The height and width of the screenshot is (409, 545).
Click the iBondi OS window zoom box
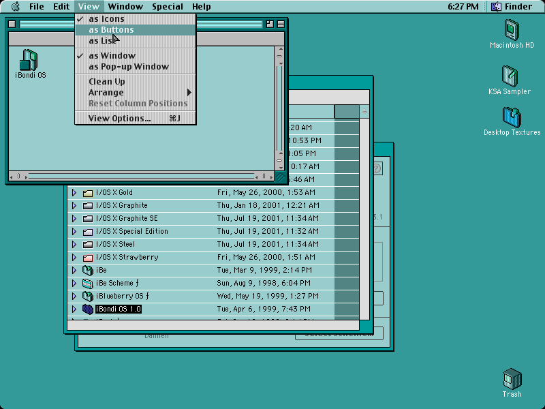[x=270, y=24]
